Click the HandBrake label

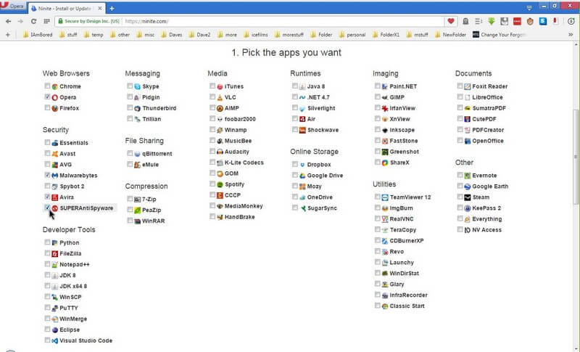(x=240, y=217)
